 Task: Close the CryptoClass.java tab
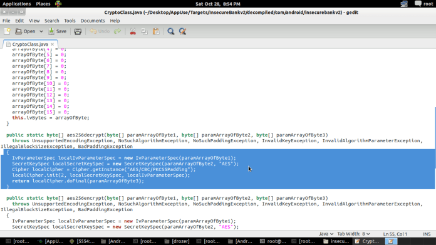[52, 44]
